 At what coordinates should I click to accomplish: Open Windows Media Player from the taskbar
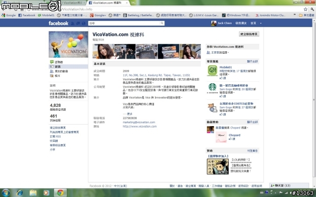coord(46,193)
